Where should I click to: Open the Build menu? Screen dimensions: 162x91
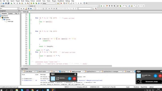pos(23,1)
